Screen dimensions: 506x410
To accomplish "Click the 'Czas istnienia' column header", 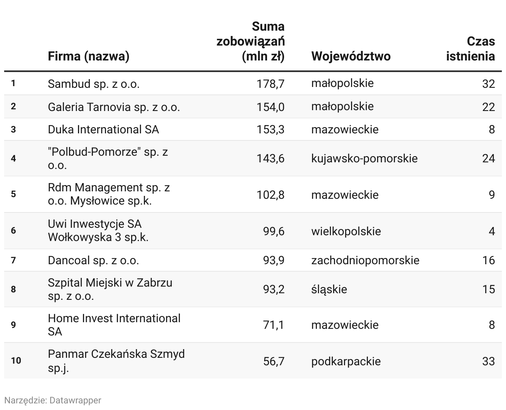I will click(470, 48).
